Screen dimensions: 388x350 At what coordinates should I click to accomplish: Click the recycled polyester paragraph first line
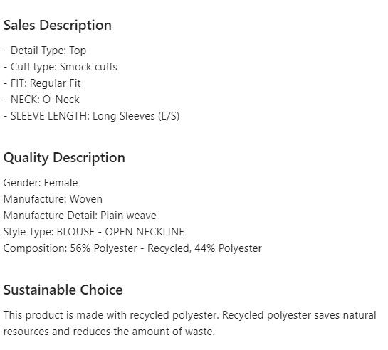coord(190,315)
